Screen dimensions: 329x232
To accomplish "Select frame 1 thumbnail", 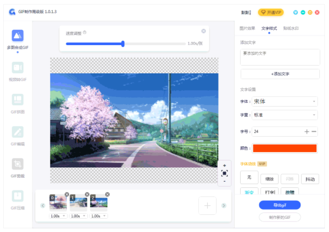I will (x=78, y=202).
